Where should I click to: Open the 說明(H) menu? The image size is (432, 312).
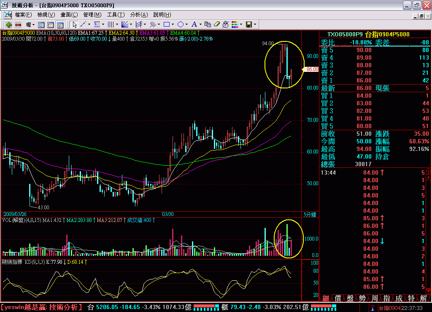tap(162, 15)
